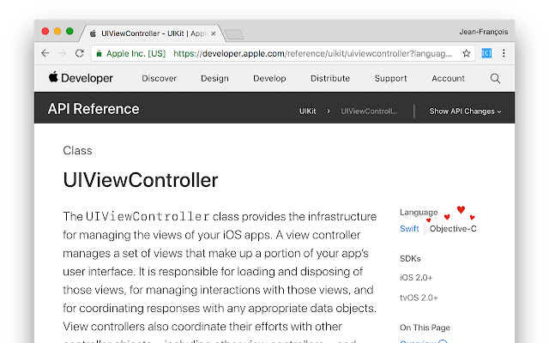Open a new tab button

(x=234, y=34)
